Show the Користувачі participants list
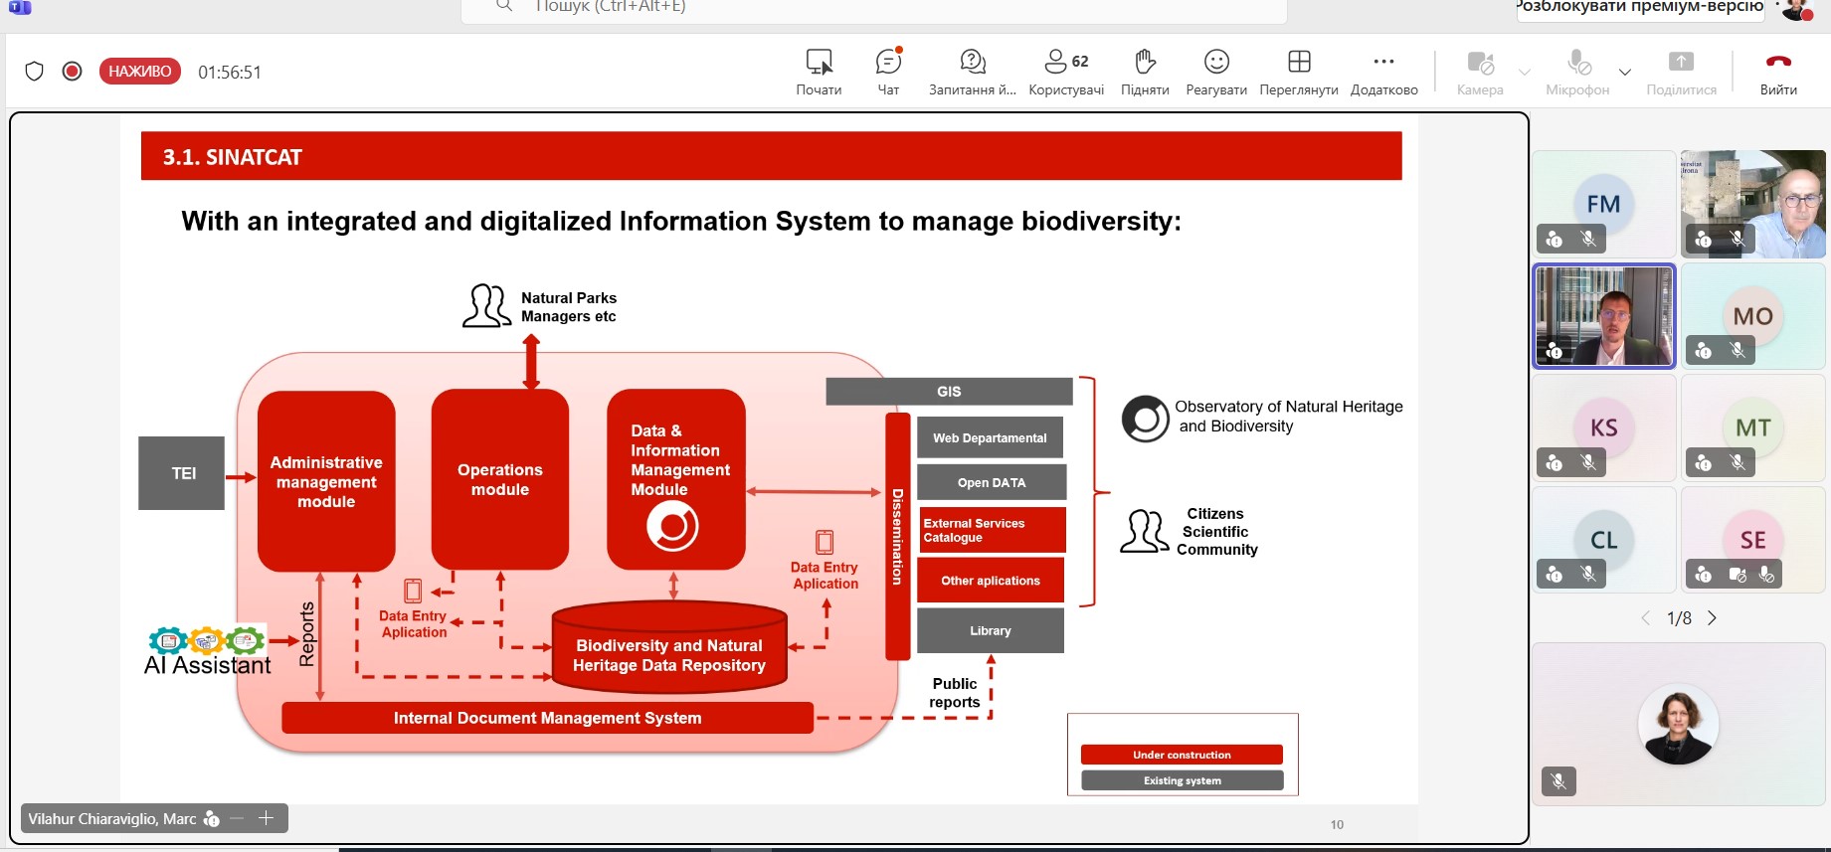The image size is (1831, 852). (x=1065, y=72)
